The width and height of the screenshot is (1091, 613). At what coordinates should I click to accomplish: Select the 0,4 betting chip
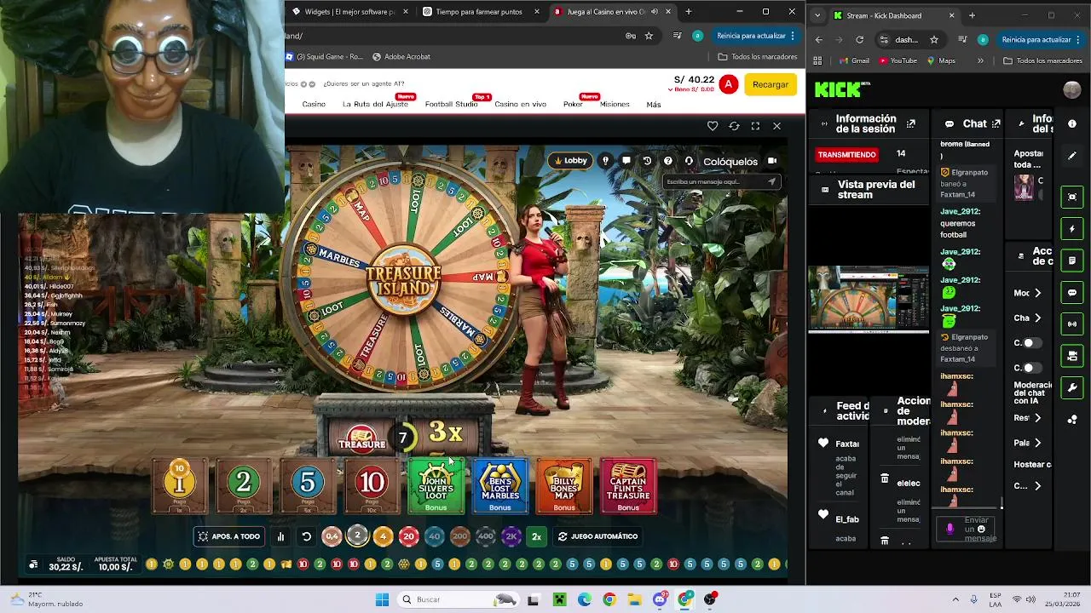point(332,536)
